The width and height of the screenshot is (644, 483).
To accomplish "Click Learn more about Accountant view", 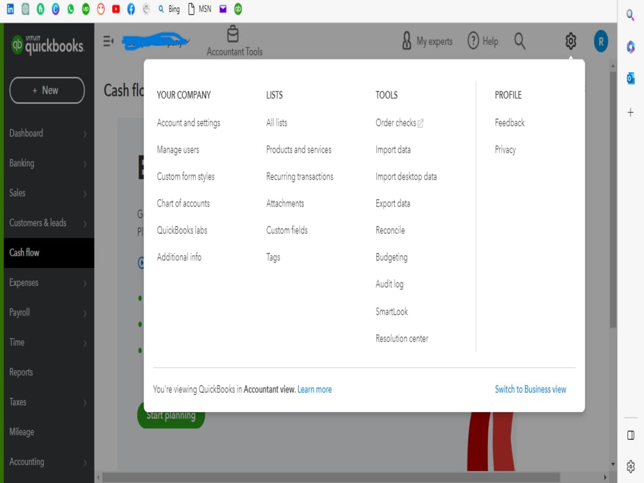I will pos(315,390).
